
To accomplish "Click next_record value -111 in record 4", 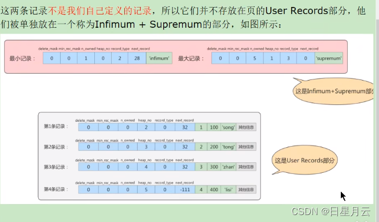I will coord(185,190).
